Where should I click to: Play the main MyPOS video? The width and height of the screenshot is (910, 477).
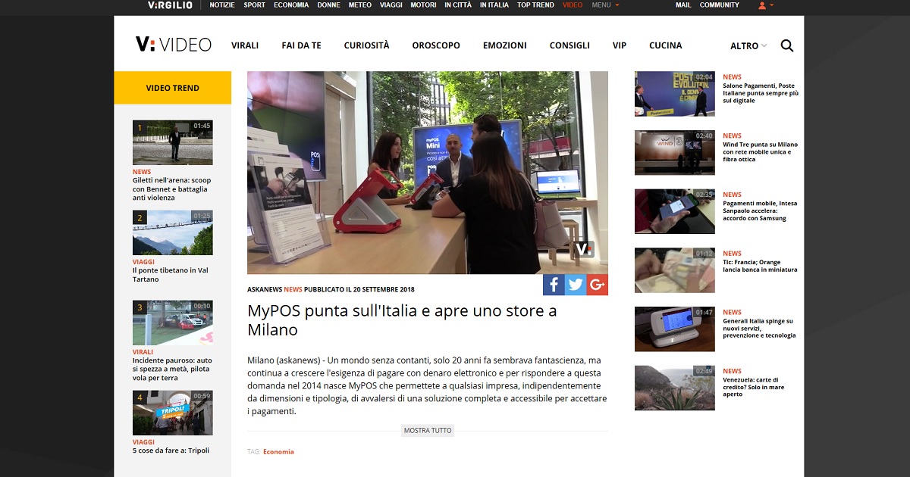pyautogui.click(x=428, y=173)
